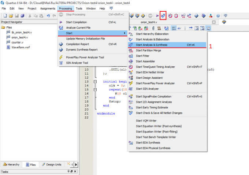This screenshot has width=249, height=175.
Task: Open the Project menu
Action: pyautogui.click(x=32, y=8)
